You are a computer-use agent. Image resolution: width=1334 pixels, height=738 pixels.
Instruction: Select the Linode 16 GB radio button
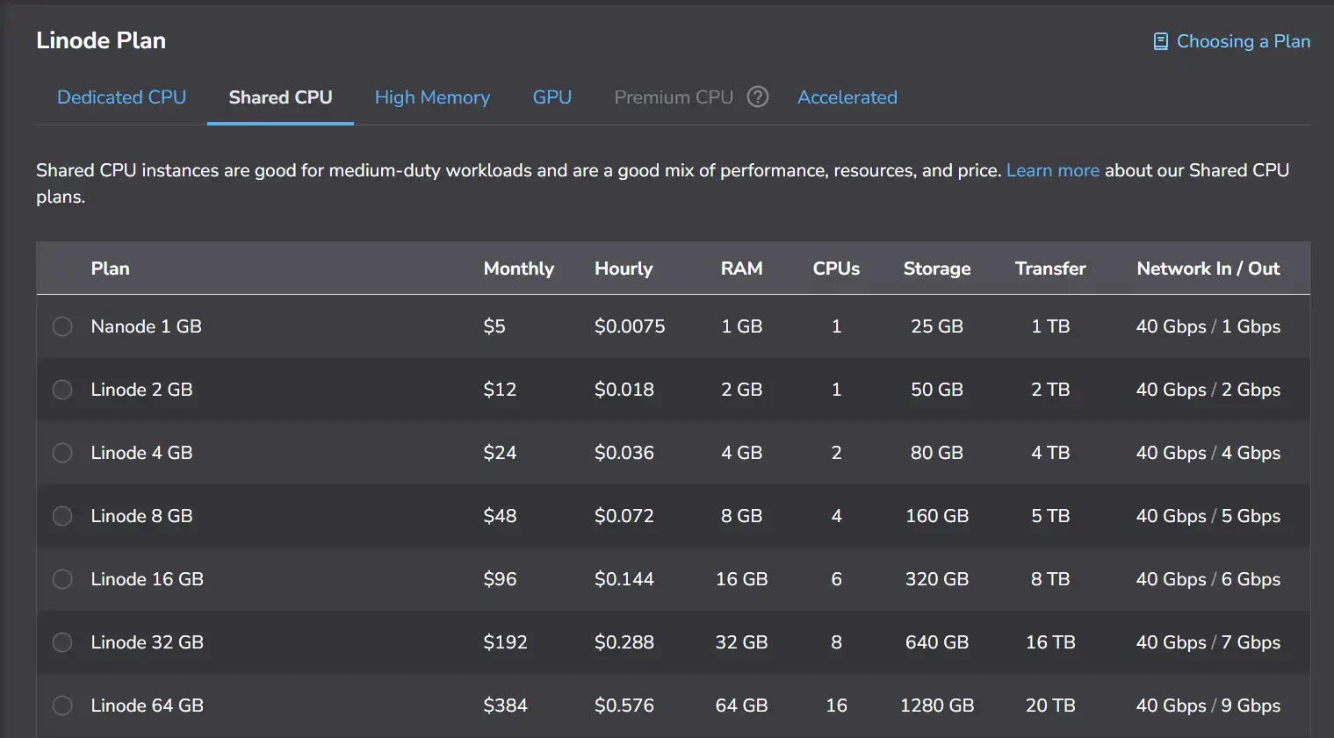tap(62, 579)
